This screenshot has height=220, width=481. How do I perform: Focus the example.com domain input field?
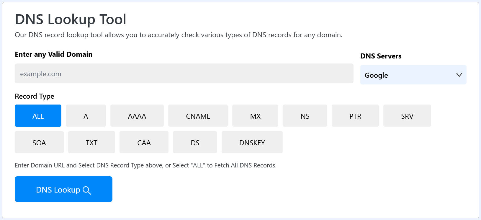coord(184,74)
